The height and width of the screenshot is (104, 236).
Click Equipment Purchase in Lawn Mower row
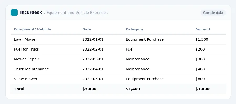145,39
